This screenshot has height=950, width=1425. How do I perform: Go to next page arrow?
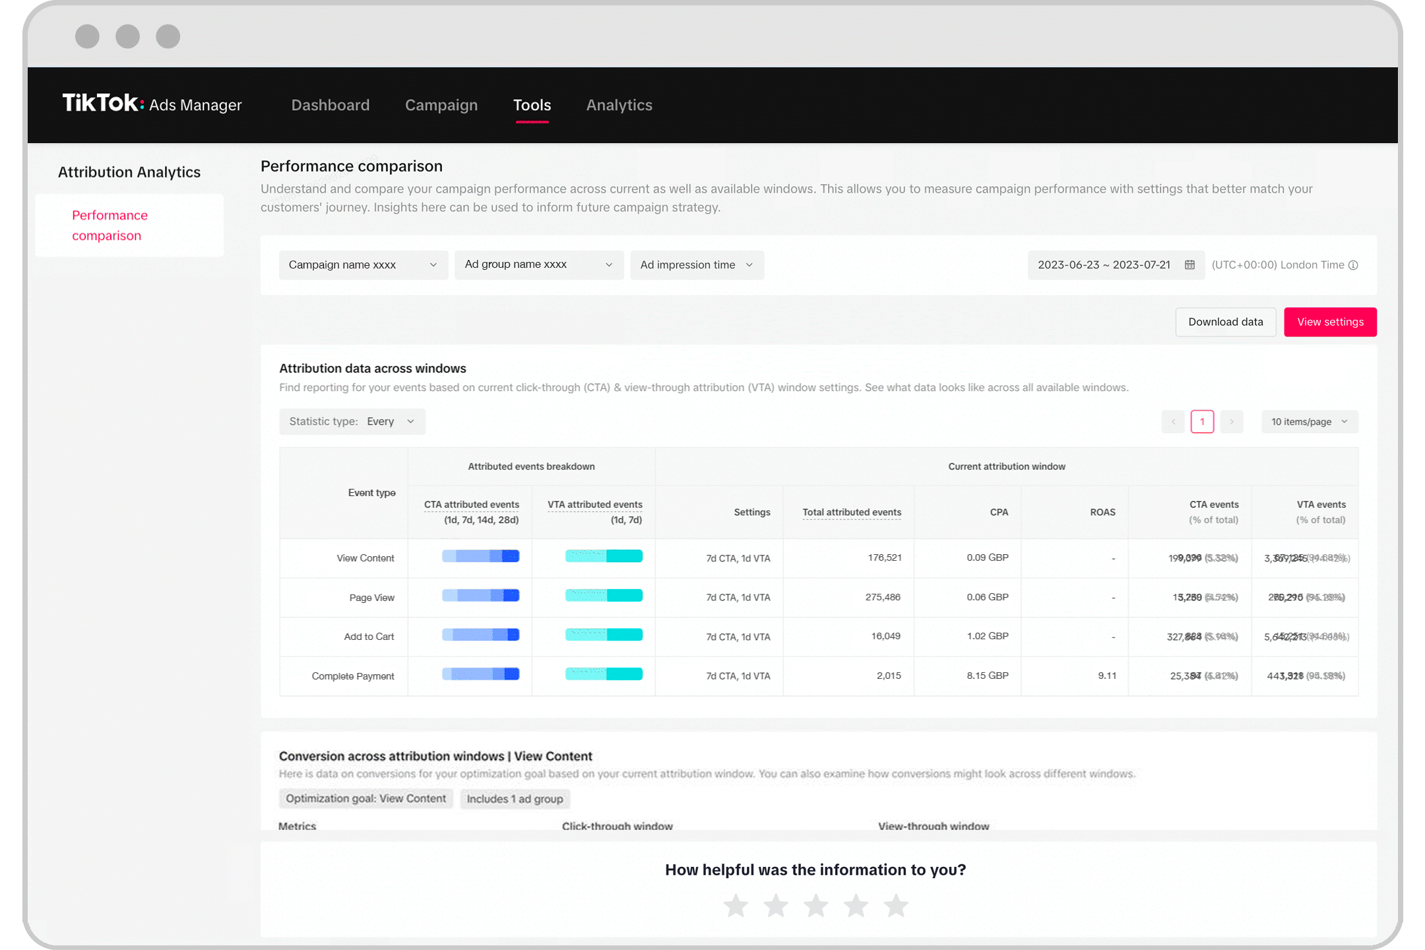(x=1231, y=422)
